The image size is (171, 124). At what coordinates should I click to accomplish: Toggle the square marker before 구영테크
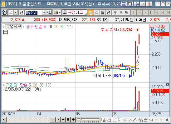4,27
